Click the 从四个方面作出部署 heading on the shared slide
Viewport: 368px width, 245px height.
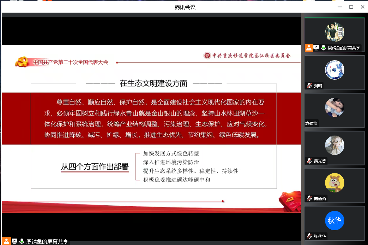[x=95, y=167]
